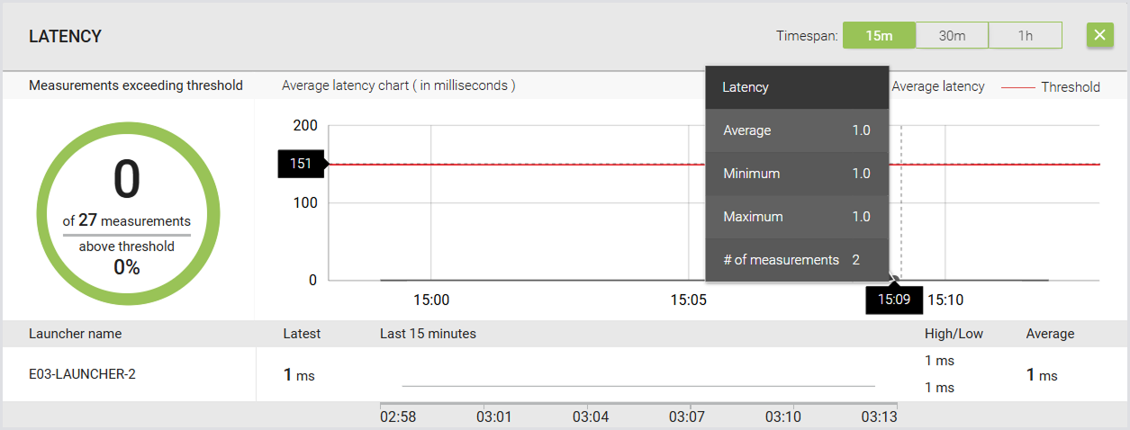Viewport: 1130px width, 430px height.
Task: Click the 15:09 time marker
Action: 894,300
